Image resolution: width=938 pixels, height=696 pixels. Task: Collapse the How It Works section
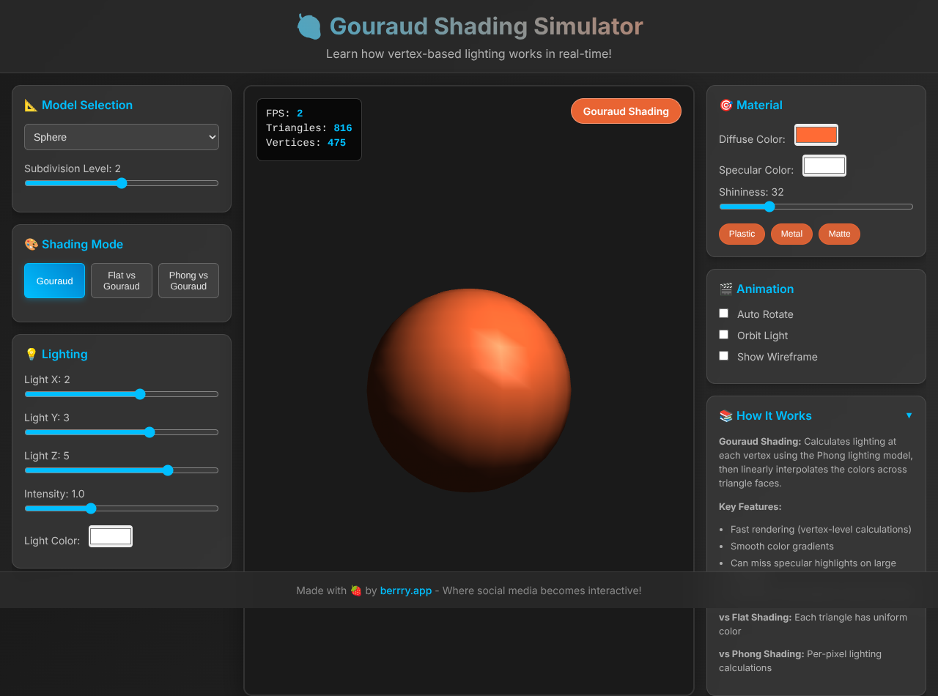click(x=909, y=415)
